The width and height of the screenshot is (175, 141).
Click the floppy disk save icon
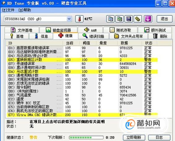point(129,19)
